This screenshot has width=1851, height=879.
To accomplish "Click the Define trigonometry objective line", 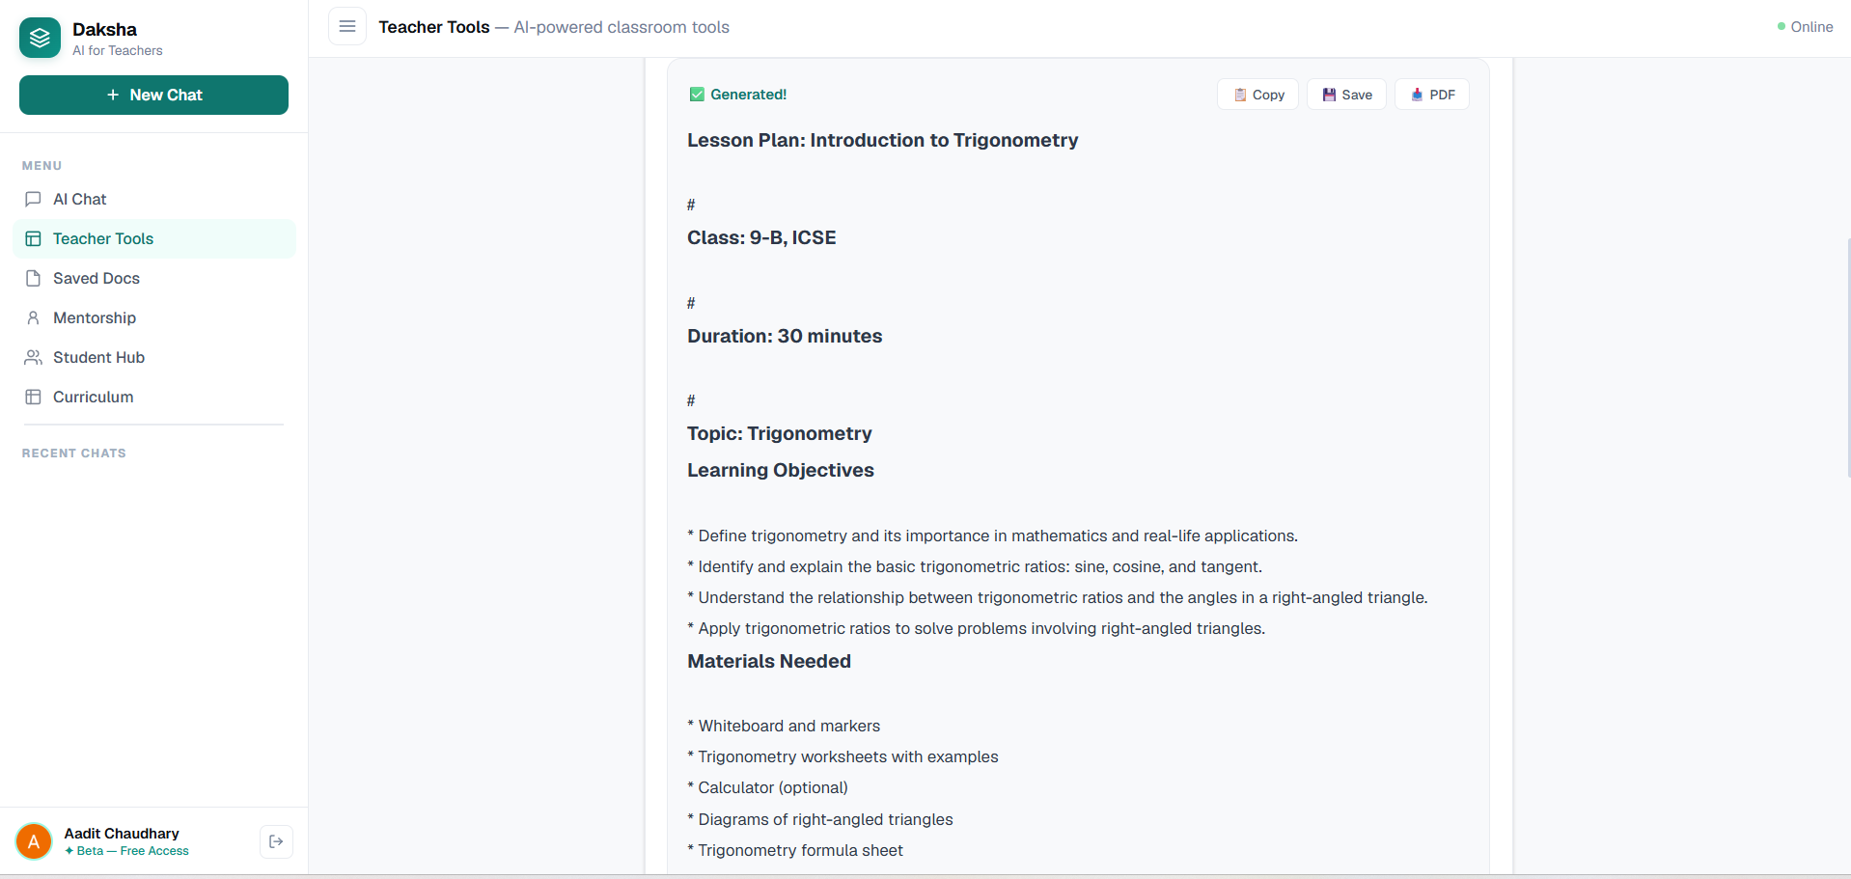I will click(x=992, y=536).
